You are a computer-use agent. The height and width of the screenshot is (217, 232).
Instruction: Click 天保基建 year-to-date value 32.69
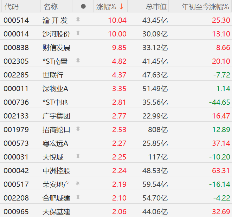(x=221, y=212)
